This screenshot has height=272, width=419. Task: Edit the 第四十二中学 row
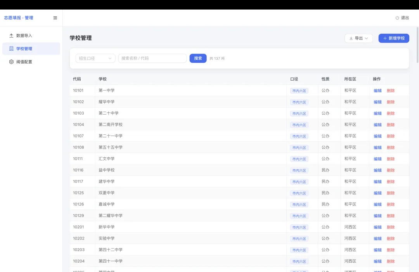point(377,250)
